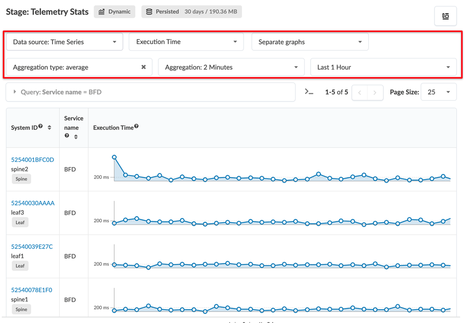Go to previous results page

click(360, 92)
